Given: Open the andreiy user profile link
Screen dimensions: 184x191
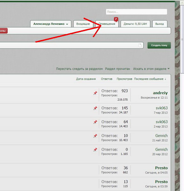Looking at the screenshot, I should (160, 93).
